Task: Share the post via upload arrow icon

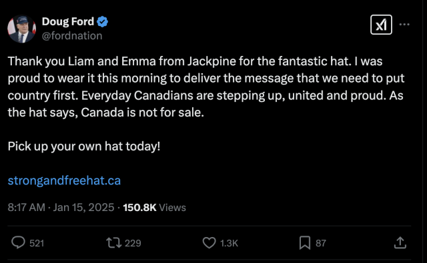Action: pyautogui.click(x=400, y=242)
